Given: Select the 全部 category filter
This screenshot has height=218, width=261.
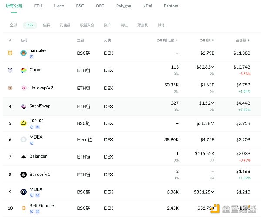Looking at the screenshot, I should tap(13, 26).
